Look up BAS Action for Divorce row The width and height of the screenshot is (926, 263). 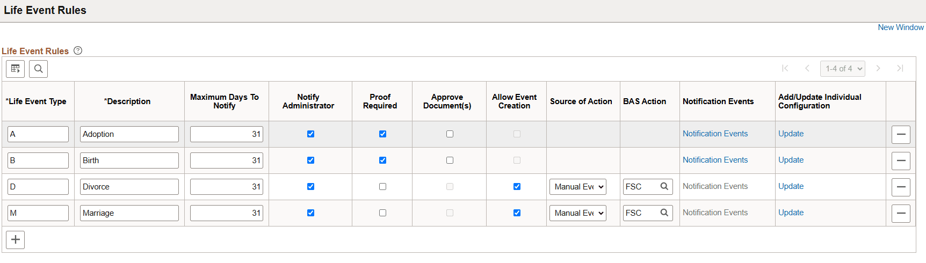(664, 186)
